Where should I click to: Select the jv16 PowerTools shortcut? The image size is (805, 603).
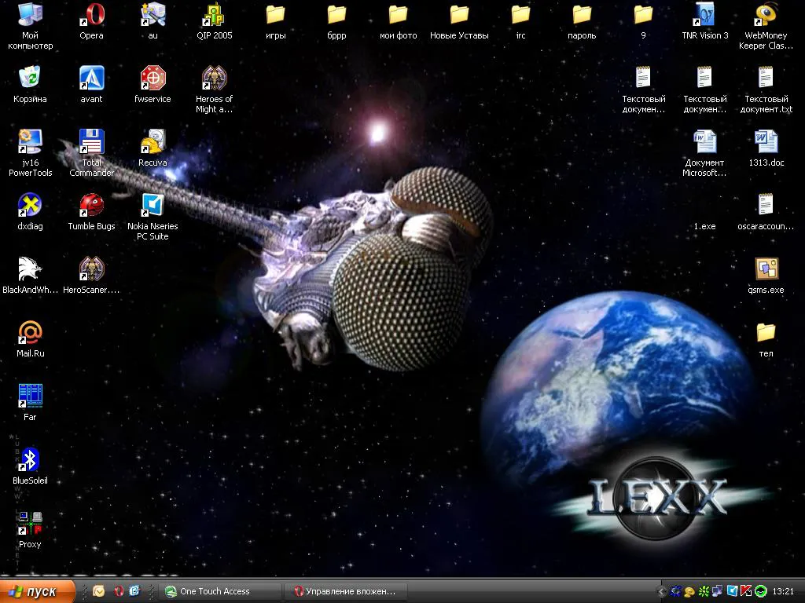(x=30, y=153)
